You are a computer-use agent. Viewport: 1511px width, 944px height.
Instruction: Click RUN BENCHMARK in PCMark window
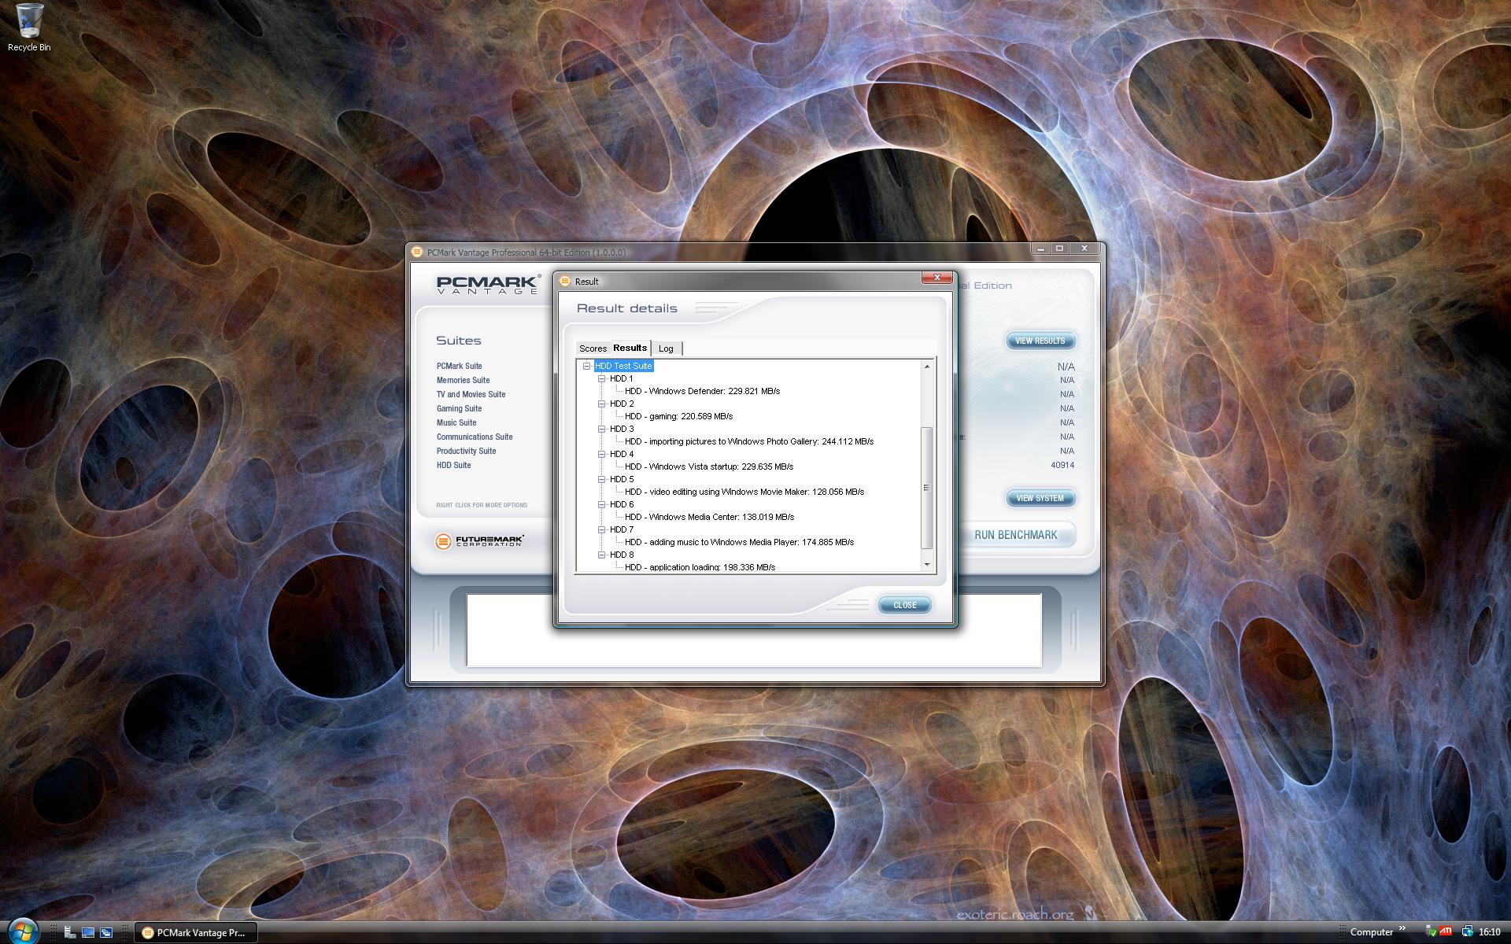point(1015,535)
